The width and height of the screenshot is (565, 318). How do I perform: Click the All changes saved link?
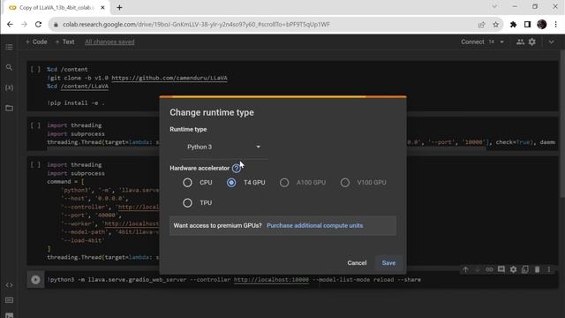point(109,42)
